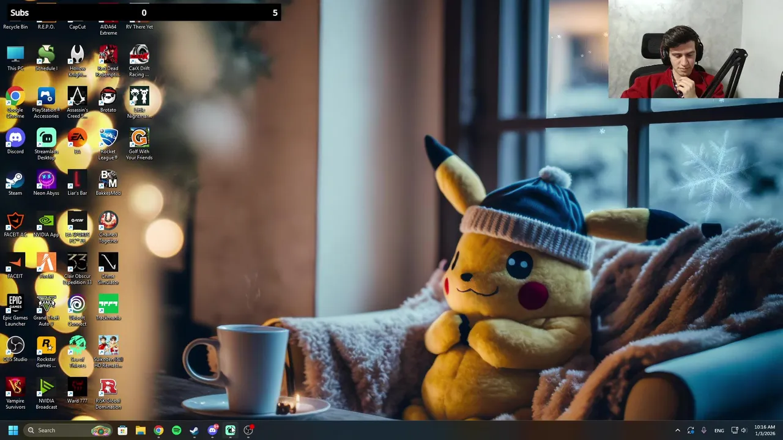
Task: Open the volume speaker tray icon
Action: pyautogui.click(x=744, y=430)
